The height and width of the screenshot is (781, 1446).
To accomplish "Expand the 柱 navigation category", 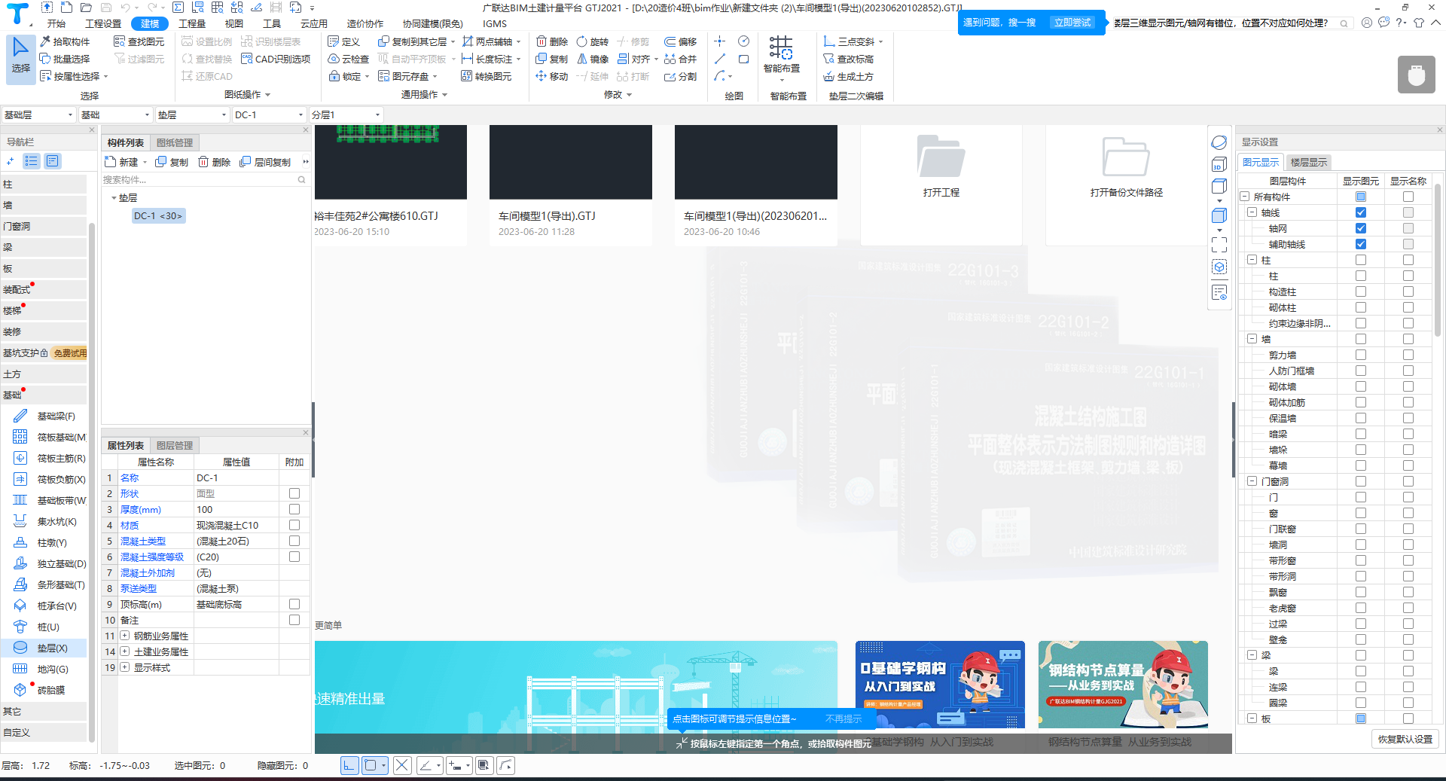I will point(44,184).
